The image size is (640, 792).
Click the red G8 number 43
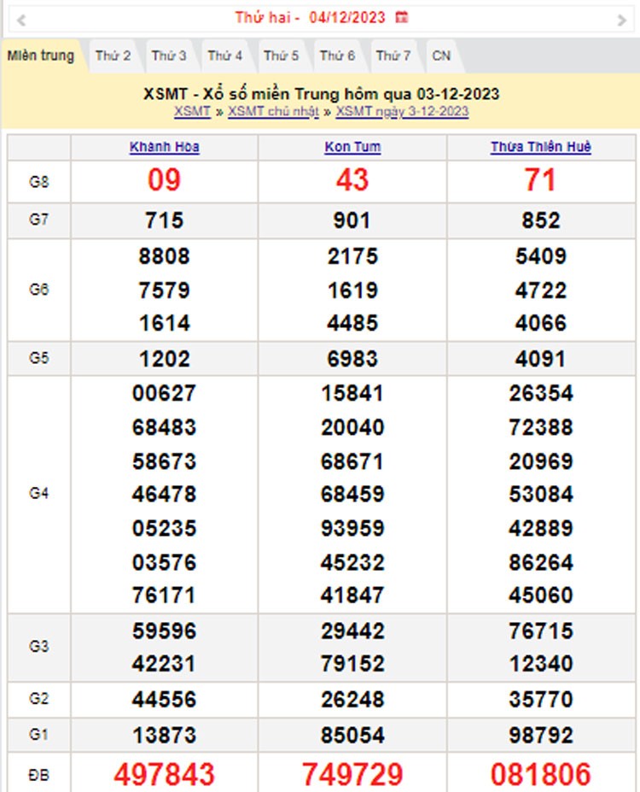pos(352,180)
